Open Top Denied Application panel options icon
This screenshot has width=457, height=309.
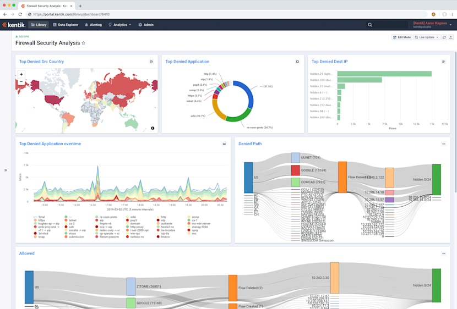pyautogui.click(x=297, y=62)
